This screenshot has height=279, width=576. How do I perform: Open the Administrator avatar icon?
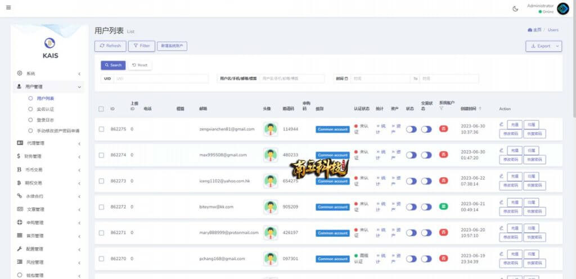[562, 9]
